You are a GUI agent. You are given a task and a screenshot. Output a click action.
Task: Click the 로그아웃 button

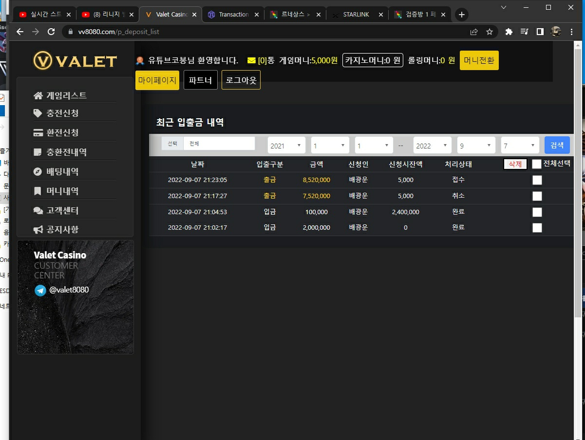tap(241, 80)
